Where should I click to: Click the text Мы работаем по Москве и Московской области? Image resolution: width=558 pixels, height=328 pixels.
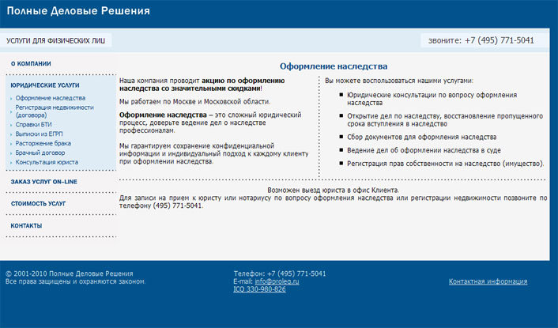[194, 102]
